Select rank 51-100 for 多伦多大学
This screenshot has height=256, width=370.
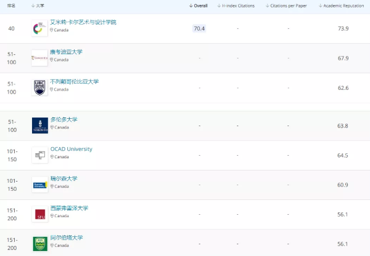(12, 126)
